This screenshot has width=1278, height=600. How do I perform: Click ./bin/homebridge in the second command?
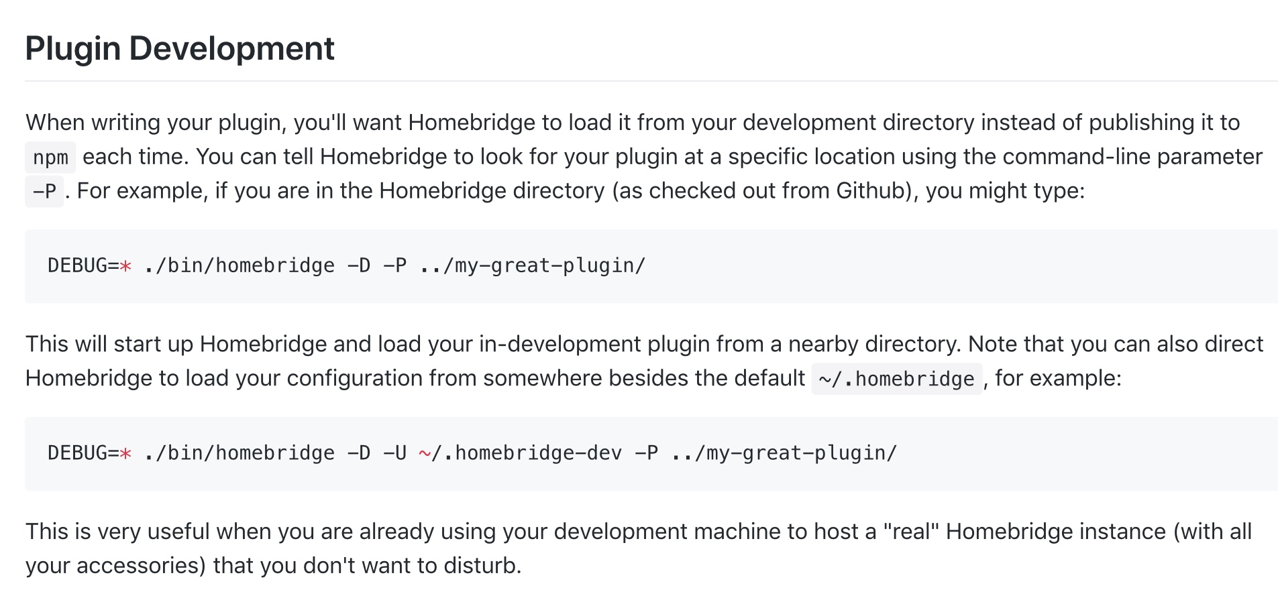239,454
